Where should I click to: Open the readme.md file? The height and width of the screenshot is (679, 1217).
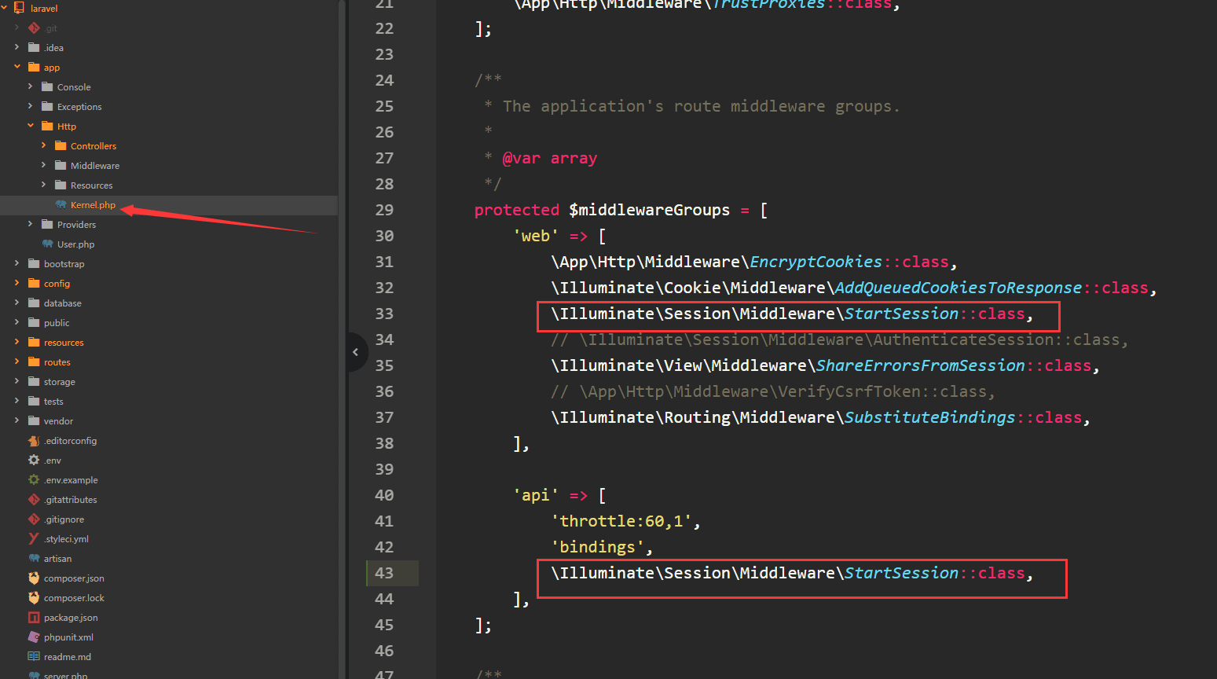click(68, 657)
